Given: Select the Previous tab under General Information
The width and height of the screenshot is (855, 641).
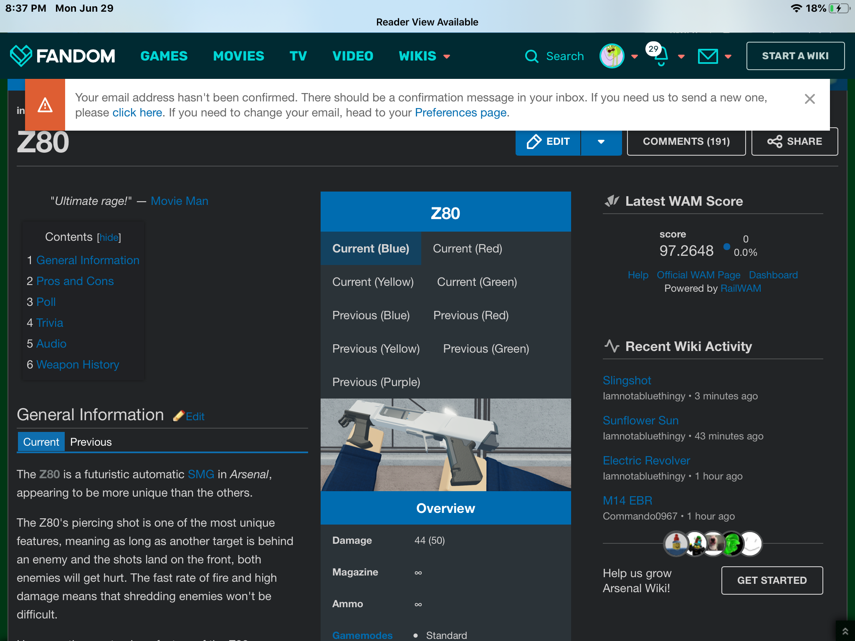Looking at the screenshot, I should click(x=91, y=442).
